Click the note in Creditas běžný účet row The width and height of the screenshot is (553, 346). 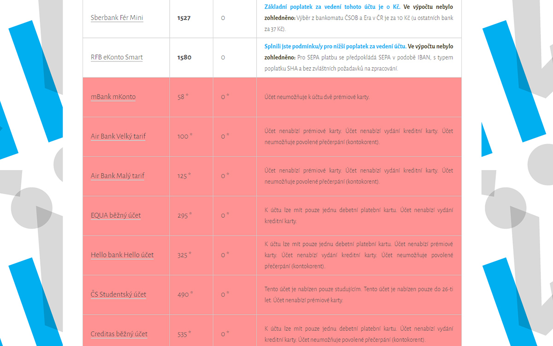click(359, 334)
